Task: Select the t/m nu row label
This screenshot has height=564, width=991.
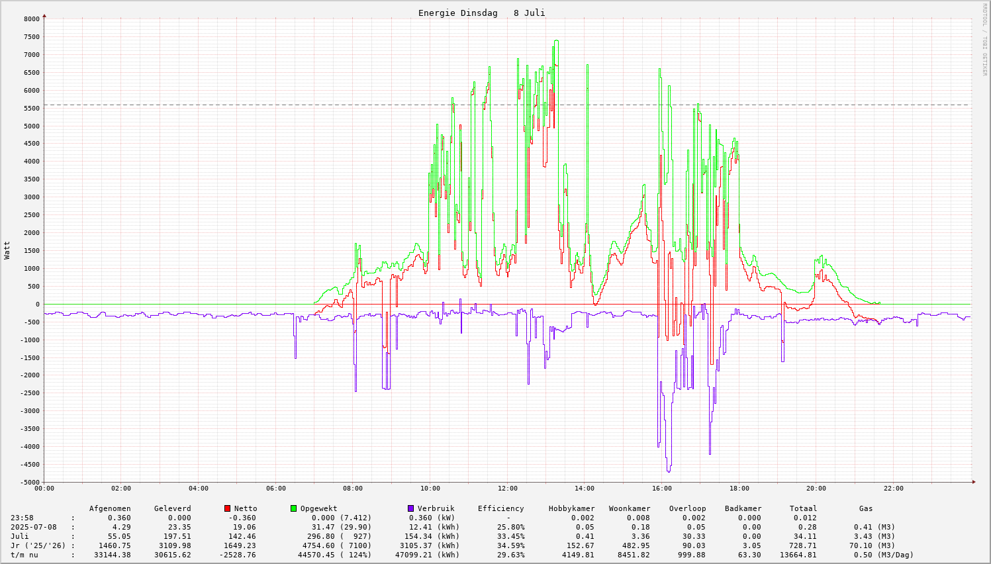Action: (24, 555)
